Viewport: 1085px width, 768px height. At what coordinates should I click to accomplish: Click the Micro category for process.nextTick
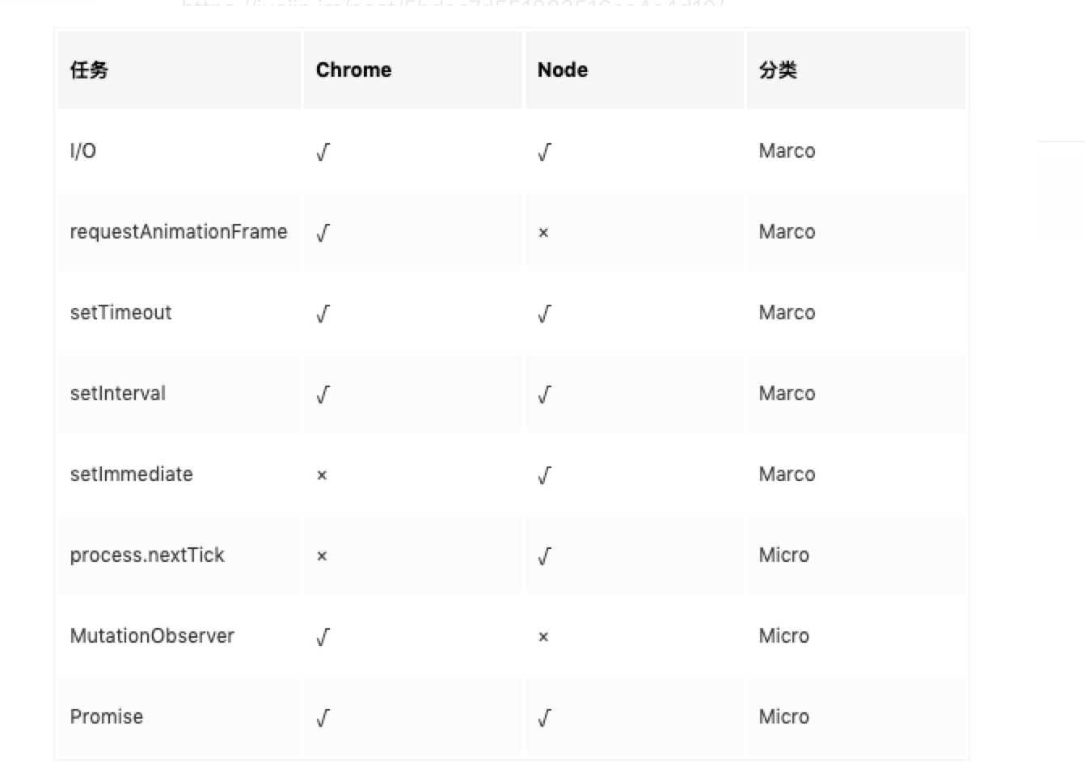(x=784, y=555)
